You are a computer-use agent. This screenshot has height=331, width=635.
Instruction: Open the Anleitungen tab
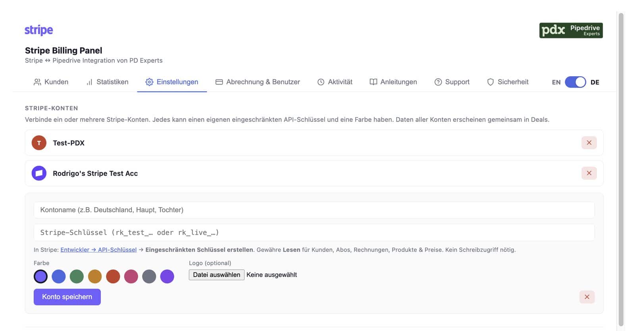pos(393,82)
